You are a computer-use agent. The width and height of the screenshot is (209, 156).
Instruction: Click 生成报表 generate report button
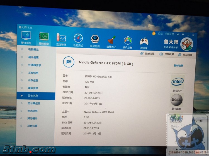(x=185, y=55)
